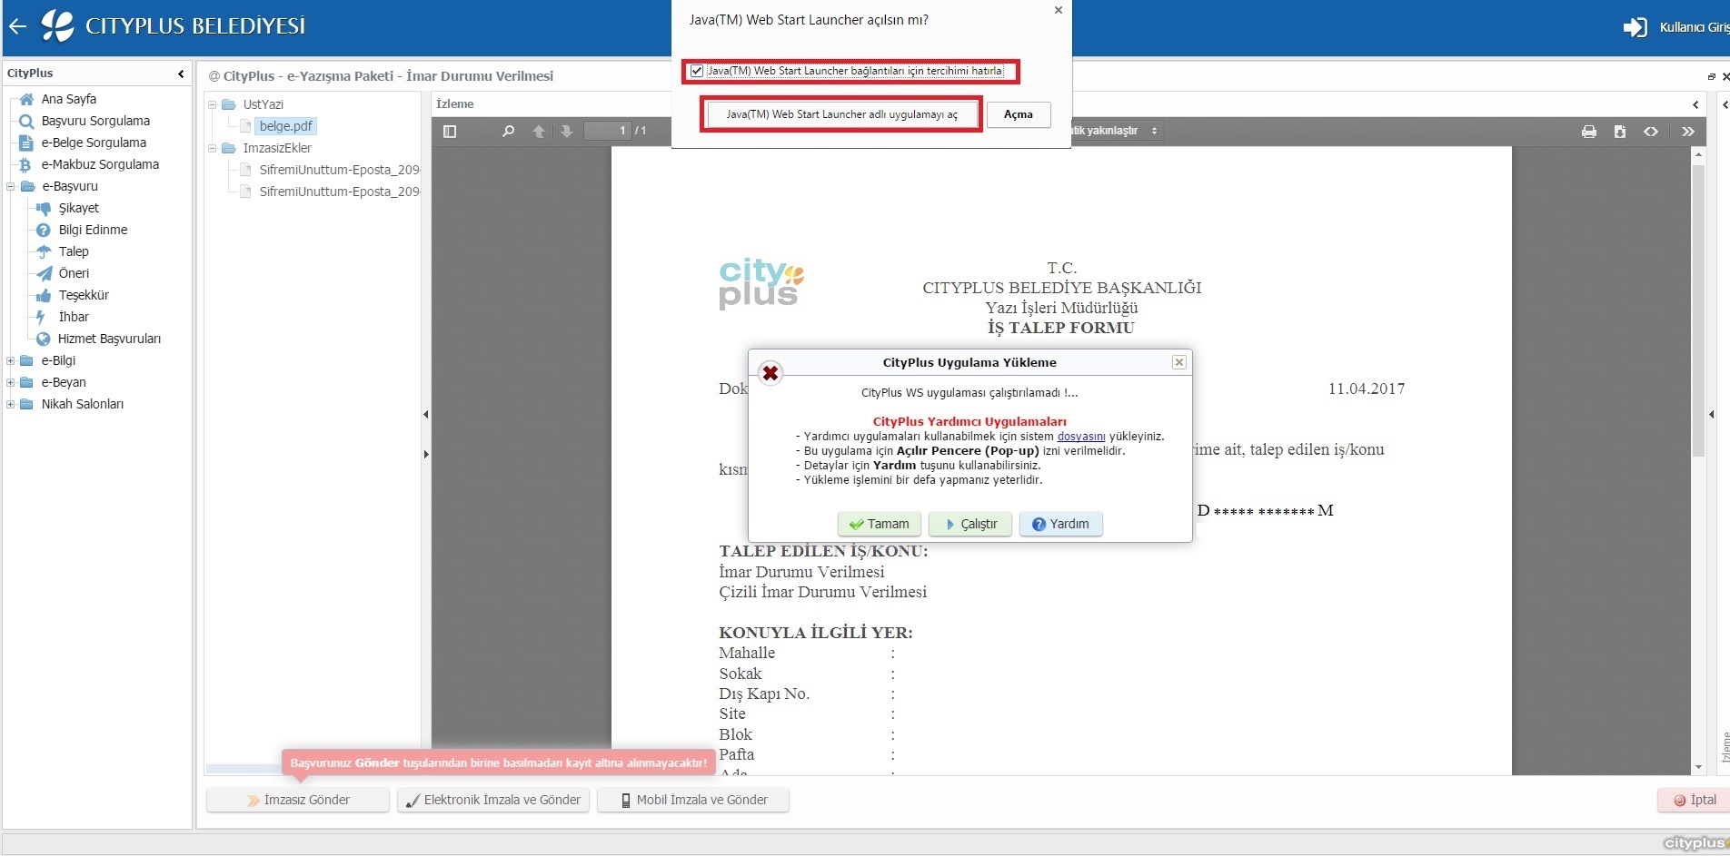1730x856 pixels.
Task: Click the back arrow in the header
Action: [x=17, y=26]
